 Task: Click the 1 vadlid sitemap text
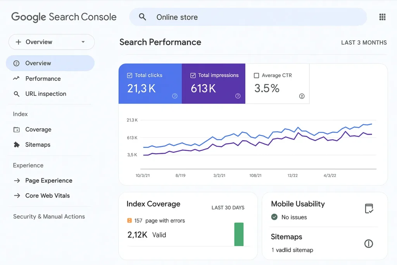(292, 250)
